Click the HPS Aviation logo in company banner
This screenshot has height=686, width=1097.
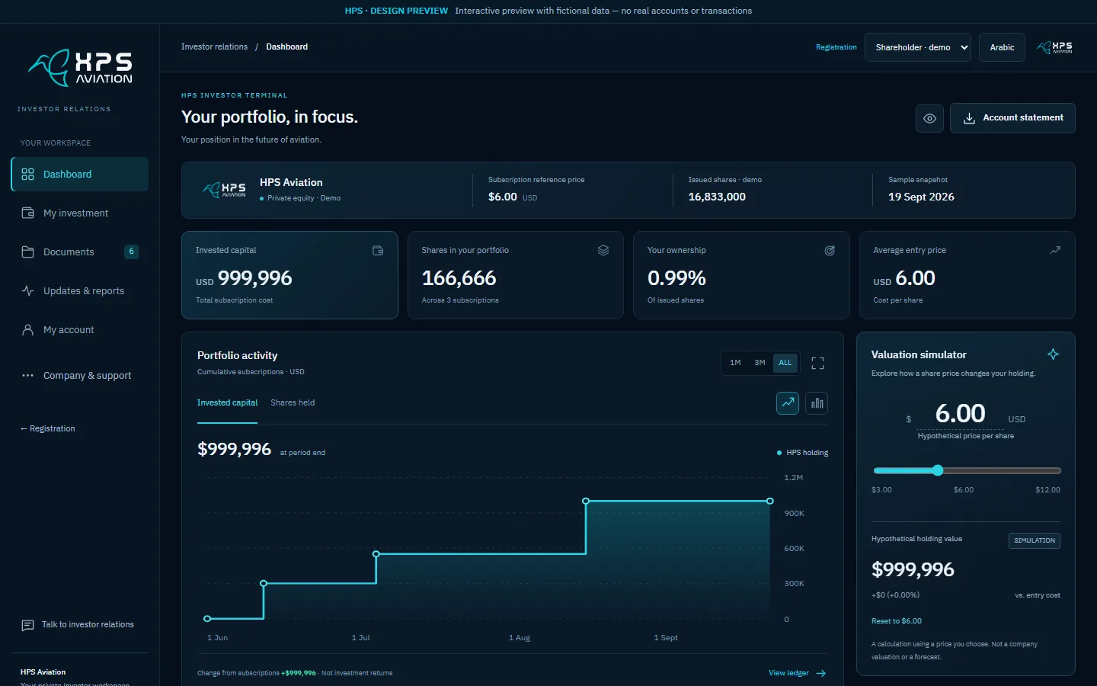tap(225, 190)
